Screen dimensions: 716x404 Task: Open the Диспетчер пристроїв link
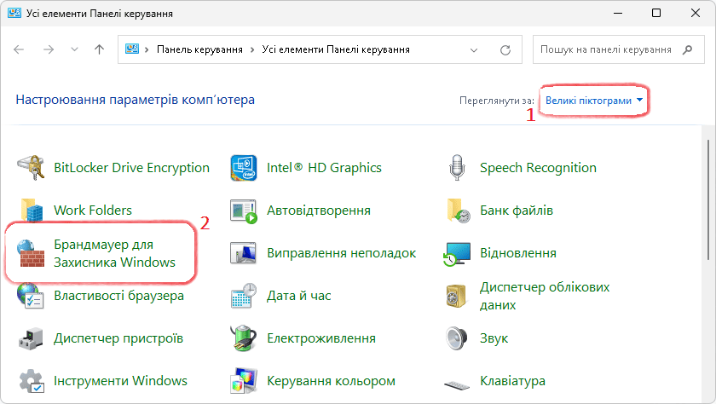point(118,338)
